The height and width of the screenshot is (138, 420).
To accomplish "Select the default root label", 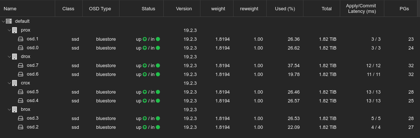I will [22, 21].
